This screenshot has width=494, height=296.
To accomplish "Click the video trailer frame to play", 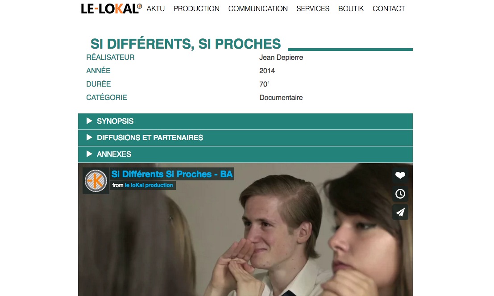I will click(245, 240).
